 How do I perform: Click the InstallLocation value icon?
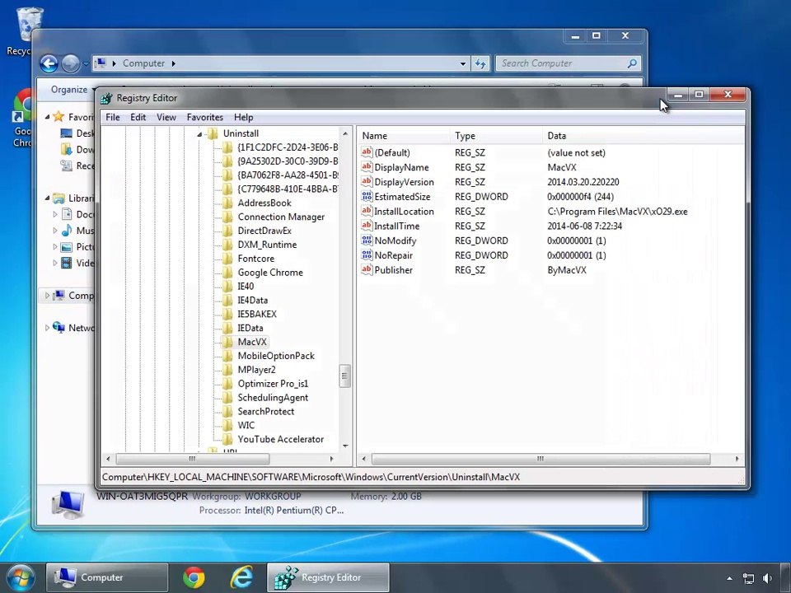367,211
